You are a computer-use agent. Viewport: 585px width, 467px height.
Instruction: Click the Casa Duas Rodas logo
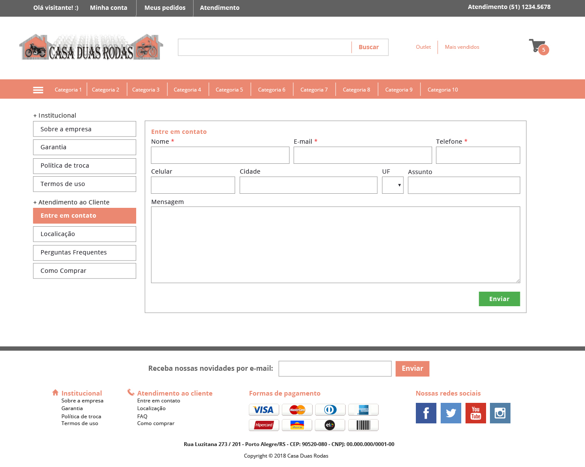point(91,47)
